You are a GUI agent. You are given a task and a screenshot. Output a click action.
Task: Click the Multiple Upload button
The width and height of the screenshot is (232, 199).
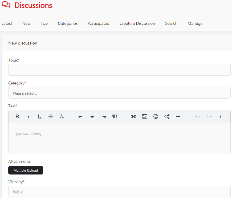click(x=26, y=170)
